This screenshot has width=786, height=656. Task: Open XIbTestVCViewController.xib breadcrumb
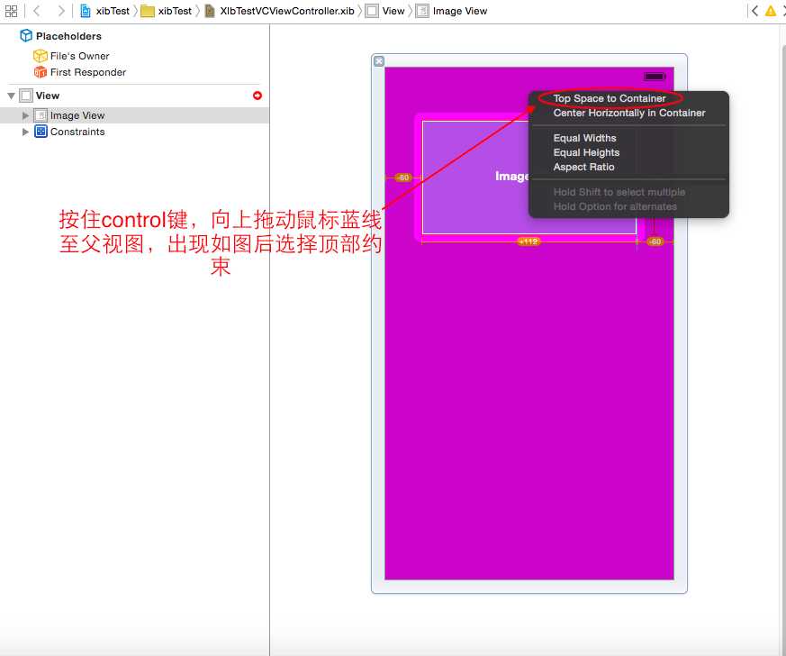point(280,11)
